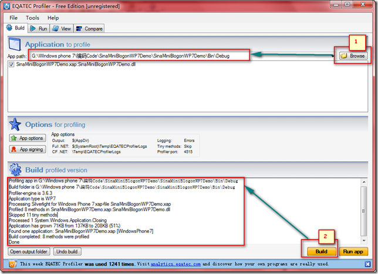This screenshot has height=274, width=378.
Task: Click the Profiler port value 4515
Action: (x=188, y=152)
